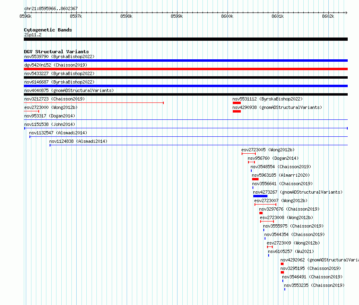Open variant nsv3544354 (Chaisson2019)

click(x=294, y=234)
